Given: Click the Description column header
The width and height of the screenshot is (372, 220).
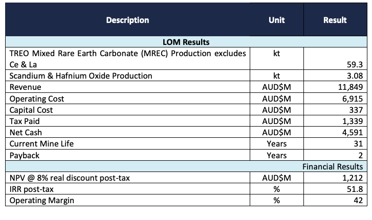Looking at the screenshot, I should click(x=127, y=20).
